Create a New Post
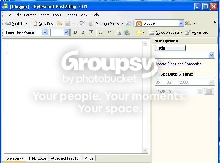Viewport: 220px width, 163px height. click(x=44, y=24)
